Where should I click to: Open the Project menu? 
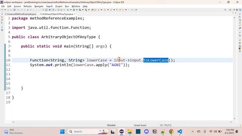pyautogui.click(x=59, y=6)
